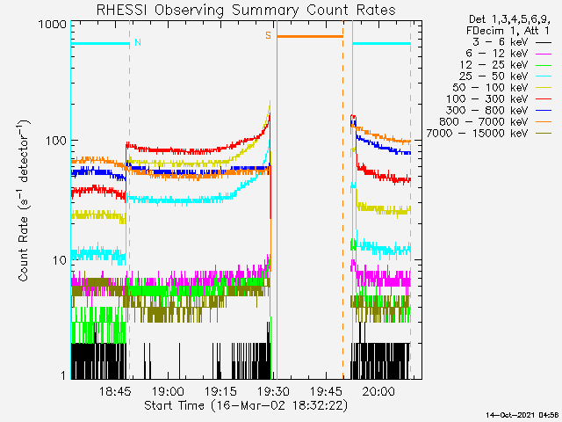The width and height of the screenshot is (562, 422).
Task: Click the cyan 'N' night marker label
Action: click(138, 42)
